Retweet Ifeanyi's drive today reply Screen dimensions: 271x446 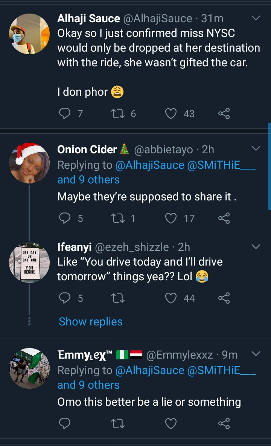click(x=118, y=298)
